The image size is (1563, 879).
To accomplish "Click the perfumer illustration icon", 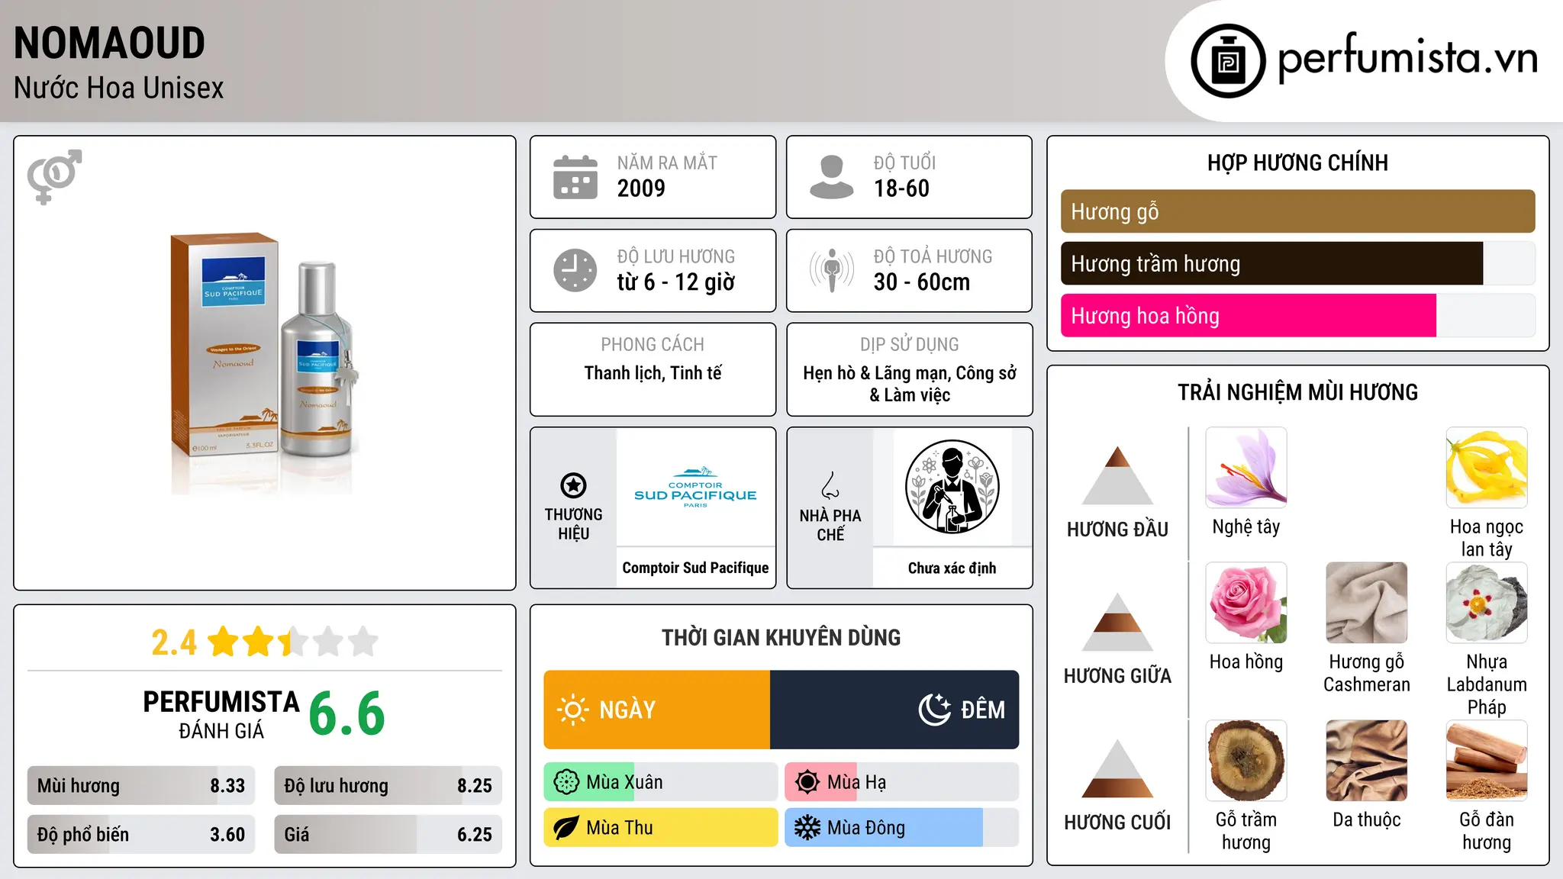I will [x=952, y=487].
